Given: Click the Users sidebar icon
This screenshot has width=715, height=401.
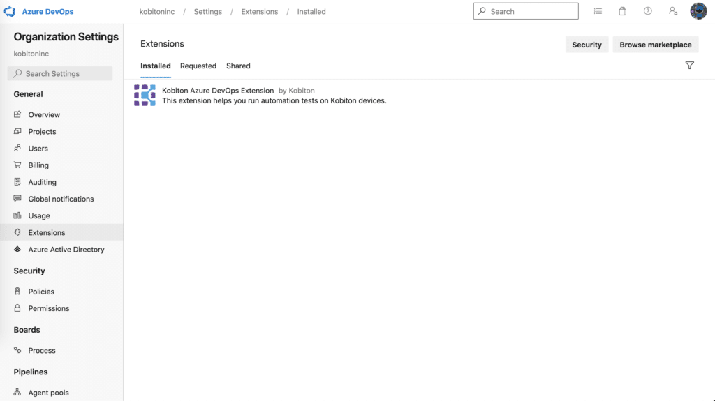Looking at the screenshot, I should coord(17,148).
